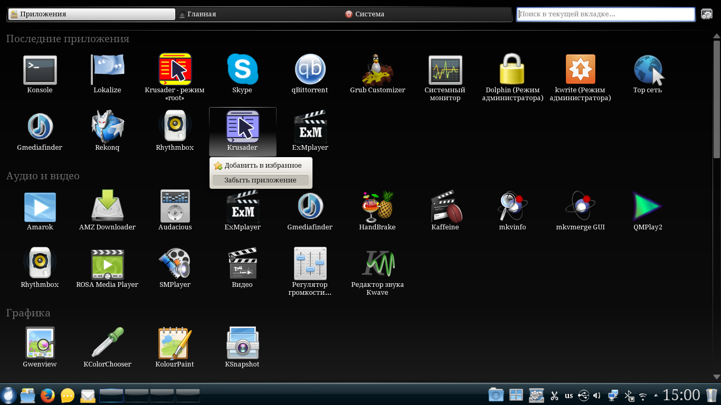Choose 'Забыть приложение' from context menu
This screenshot has width=721, height=405.
click(x=260, y=180)
